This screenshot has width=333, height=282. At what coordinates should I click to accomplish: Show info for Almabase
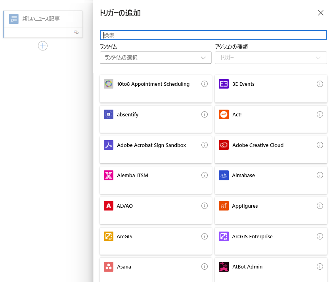click(x=320, y=176)
